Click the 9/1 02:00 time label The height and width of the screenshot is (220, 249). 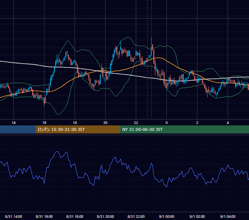197,216
